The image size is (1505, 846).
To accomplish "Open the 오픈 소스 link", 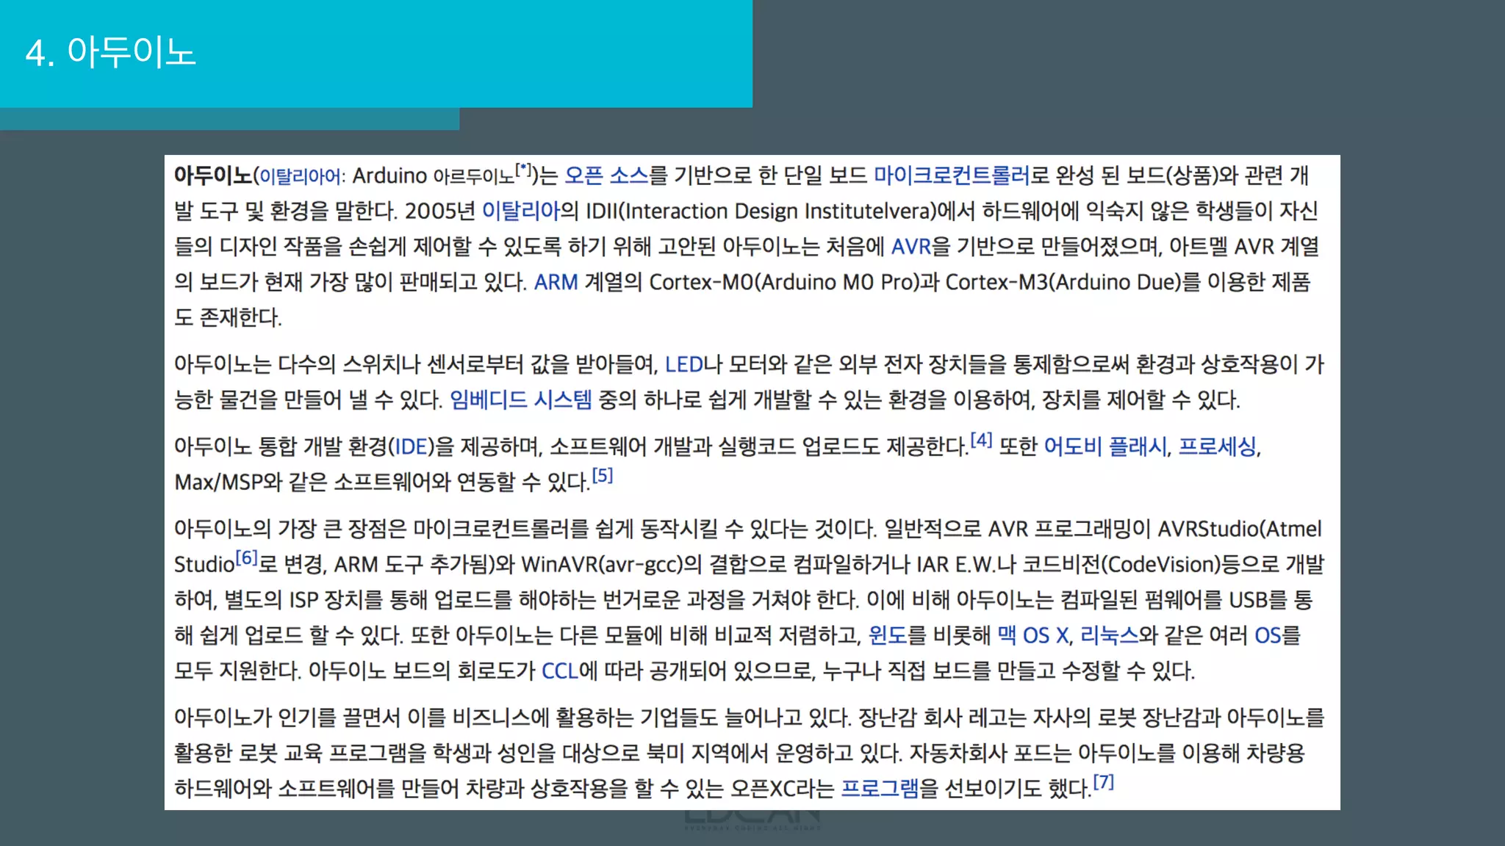I will [607, 176].
